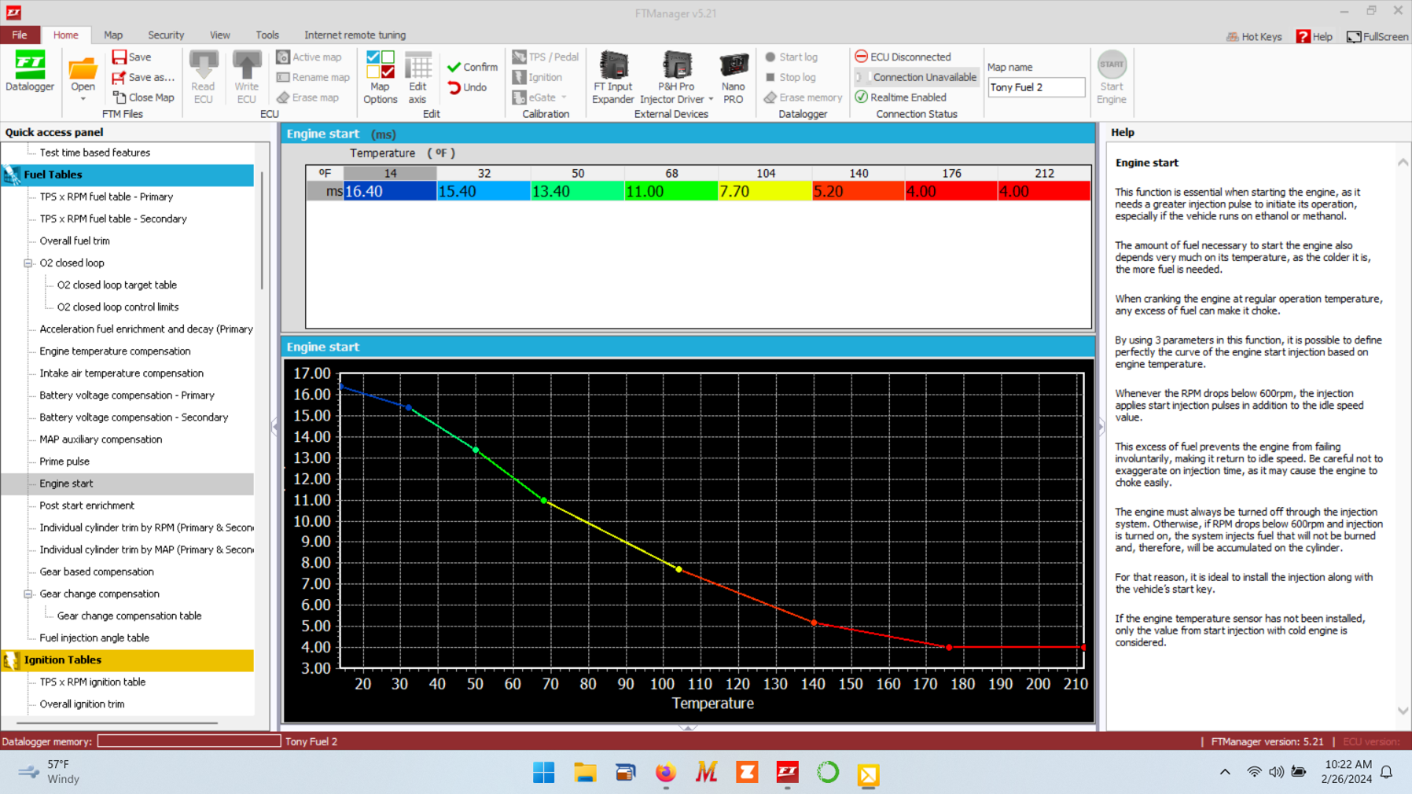
Task: Select the Ignition Tables section header
Action: coord(128,660)
